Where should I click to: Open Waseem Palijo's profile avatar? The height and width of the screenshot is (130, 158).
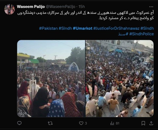point(10,9)
